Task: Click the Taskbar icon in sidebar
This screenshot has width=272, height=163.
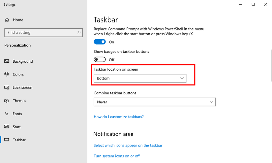Action: (6, 140)
